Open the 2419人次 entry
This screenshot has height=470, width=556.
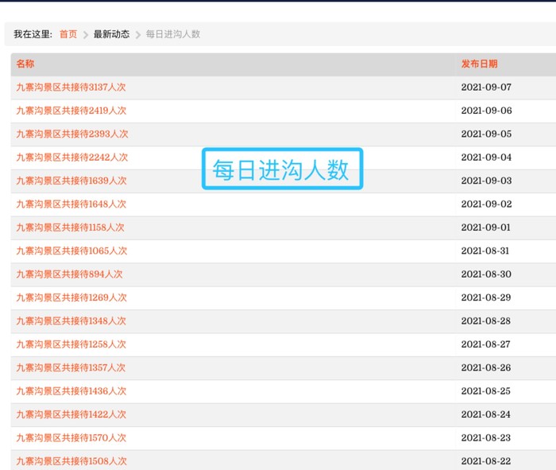[71, 111]
